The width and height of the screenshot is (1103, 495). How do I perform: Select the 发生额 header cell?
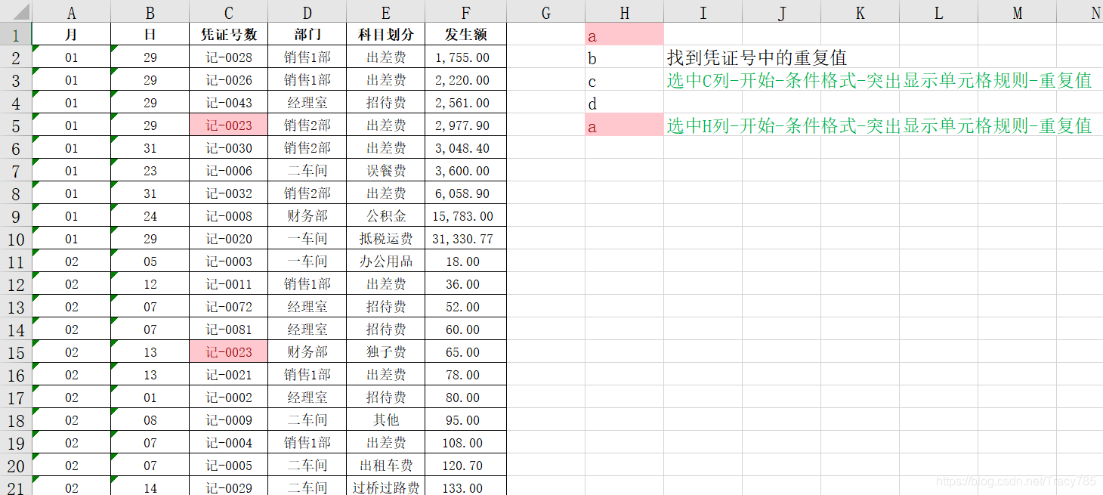coord(465,35)
